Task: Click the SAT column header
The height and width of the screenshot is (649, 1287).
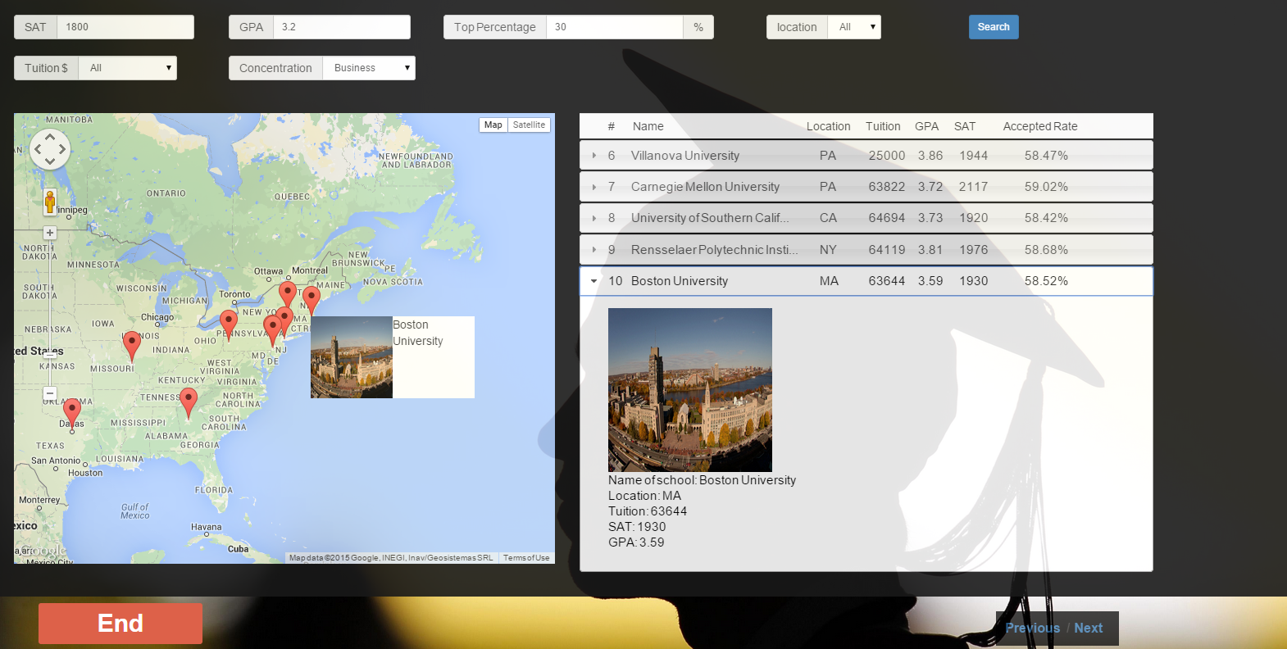Action: tap(965, 126)
